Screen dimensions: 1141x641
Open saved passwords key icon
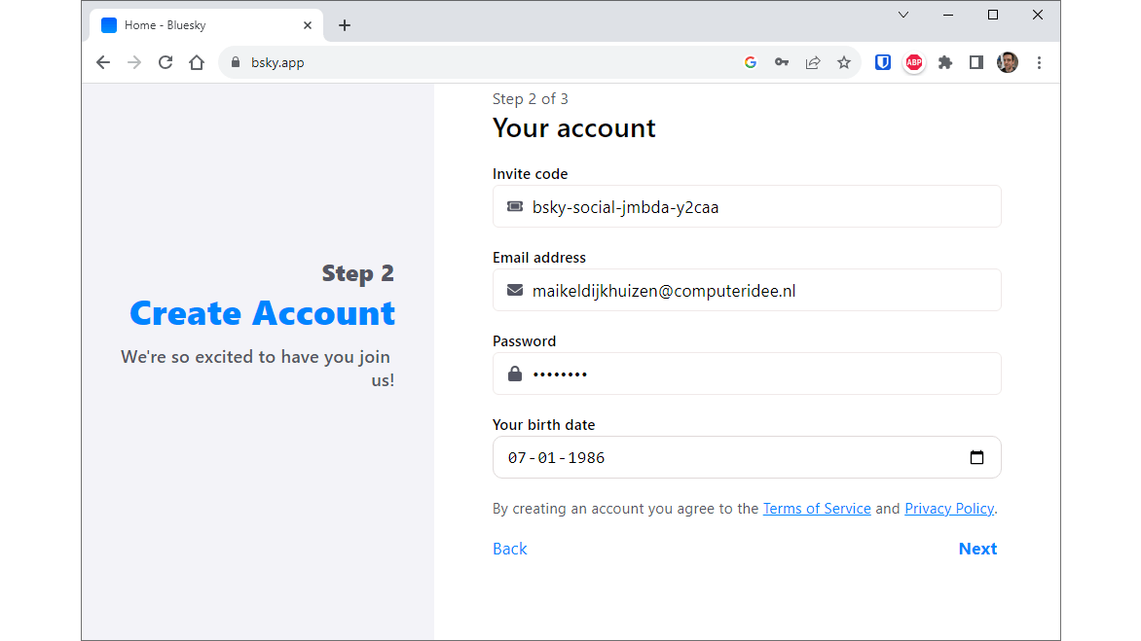click(782, 62)
